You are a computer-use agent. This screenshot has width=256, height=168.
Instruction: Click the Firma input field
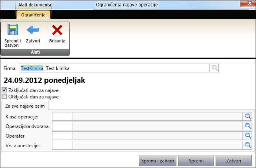(128, 68)
